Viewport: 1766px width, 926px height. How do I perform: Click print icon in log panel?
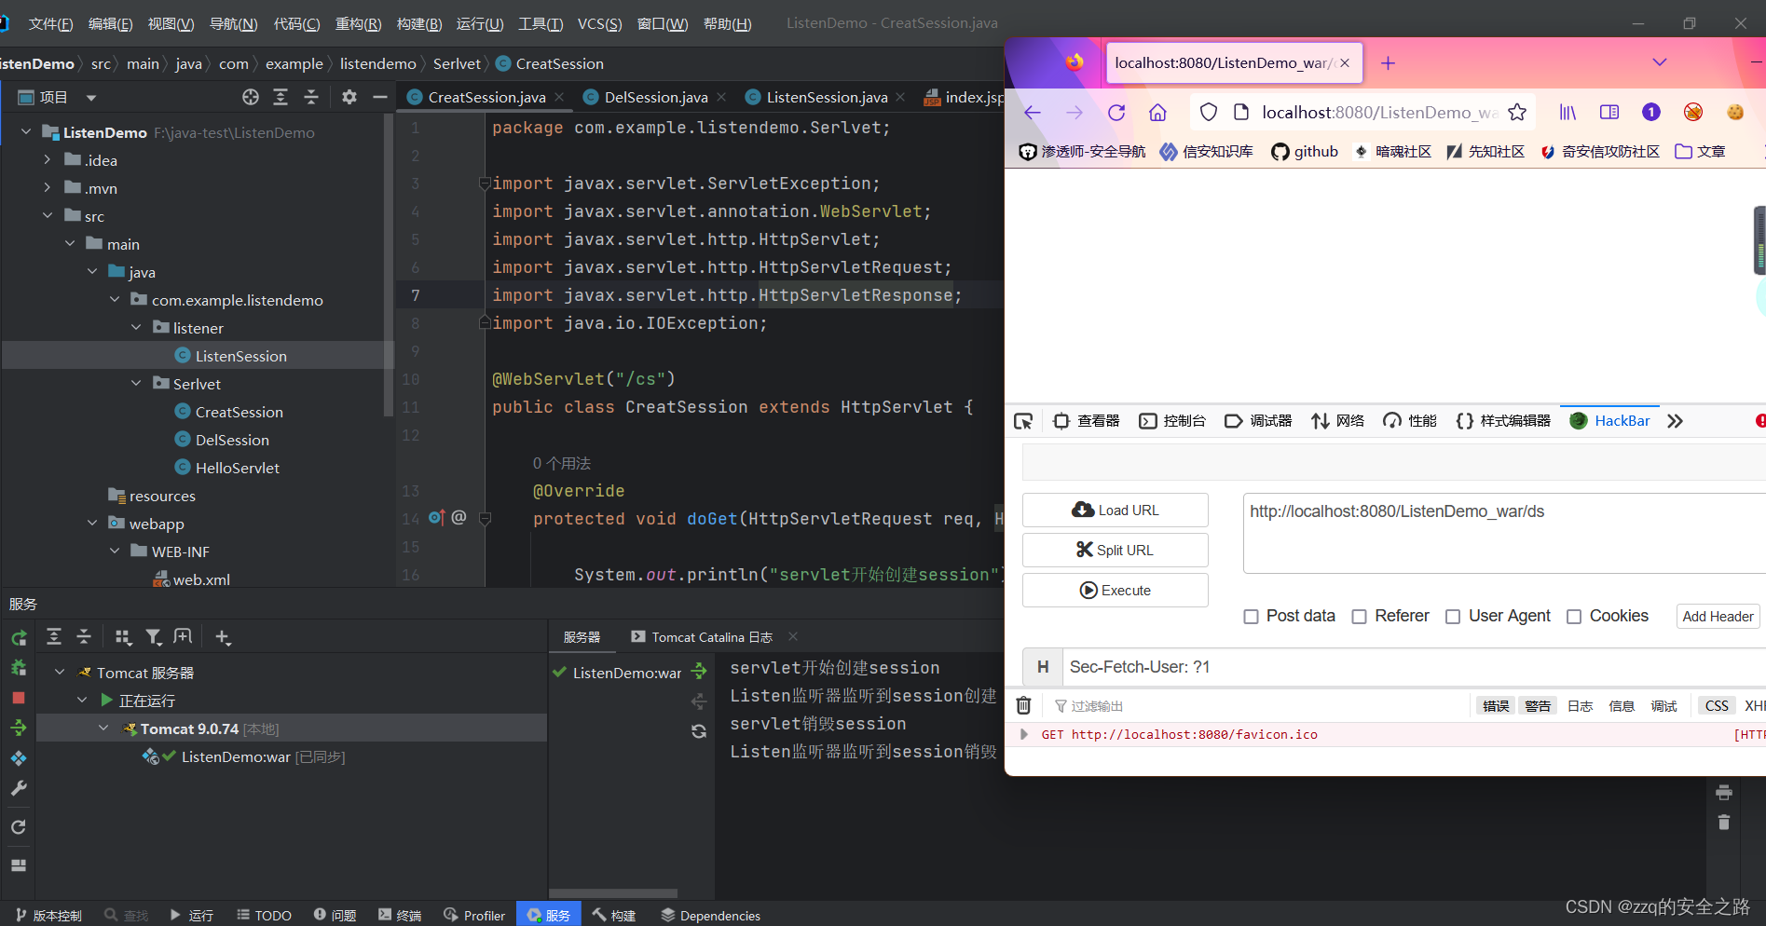pos(1724,793)
